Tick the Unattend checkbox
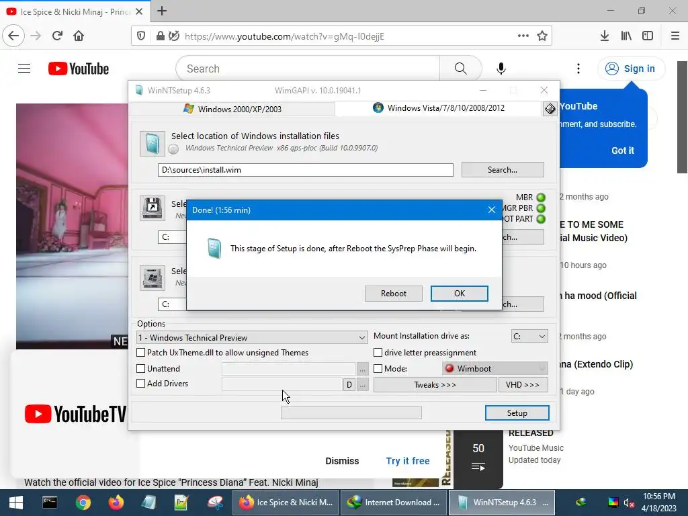 click(x=141, y=369)
